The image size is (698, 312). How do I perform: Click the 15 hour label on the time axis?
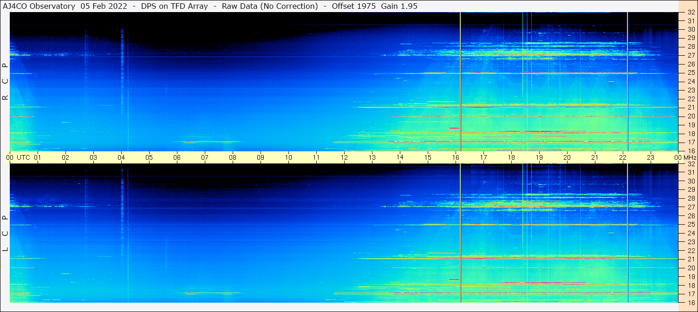[x=428, y=157]
